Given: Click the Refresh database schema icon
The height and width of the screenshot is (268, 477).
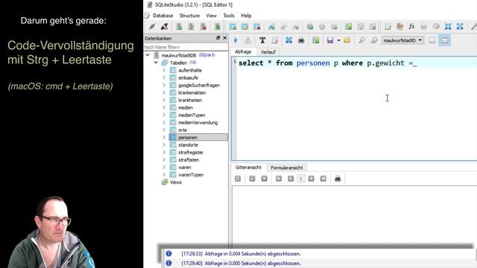Looking at the screenshot, I should (218, 27).
